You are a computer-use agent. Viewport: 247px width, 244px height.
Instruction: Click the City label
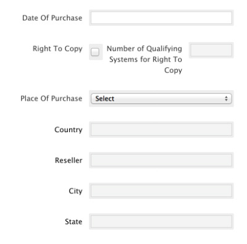75,191
